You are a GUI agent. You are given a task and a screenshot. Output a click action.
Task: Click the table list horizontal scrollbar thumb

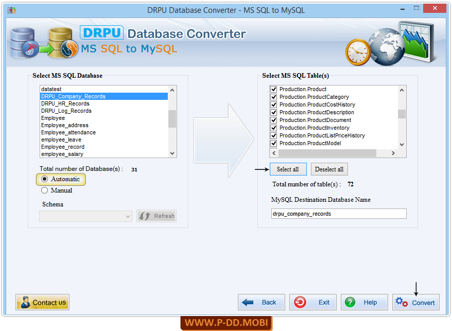tap(327, 153)
